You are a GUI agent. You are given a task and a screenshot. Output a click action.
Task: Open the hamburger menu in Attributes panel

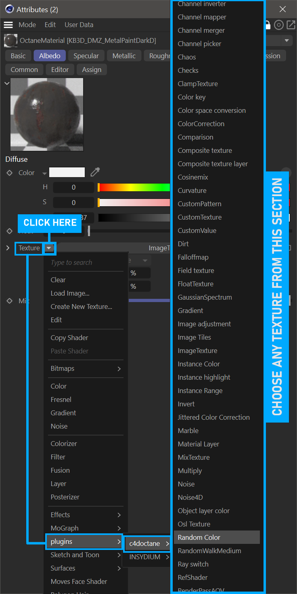(x=8, y=25)
